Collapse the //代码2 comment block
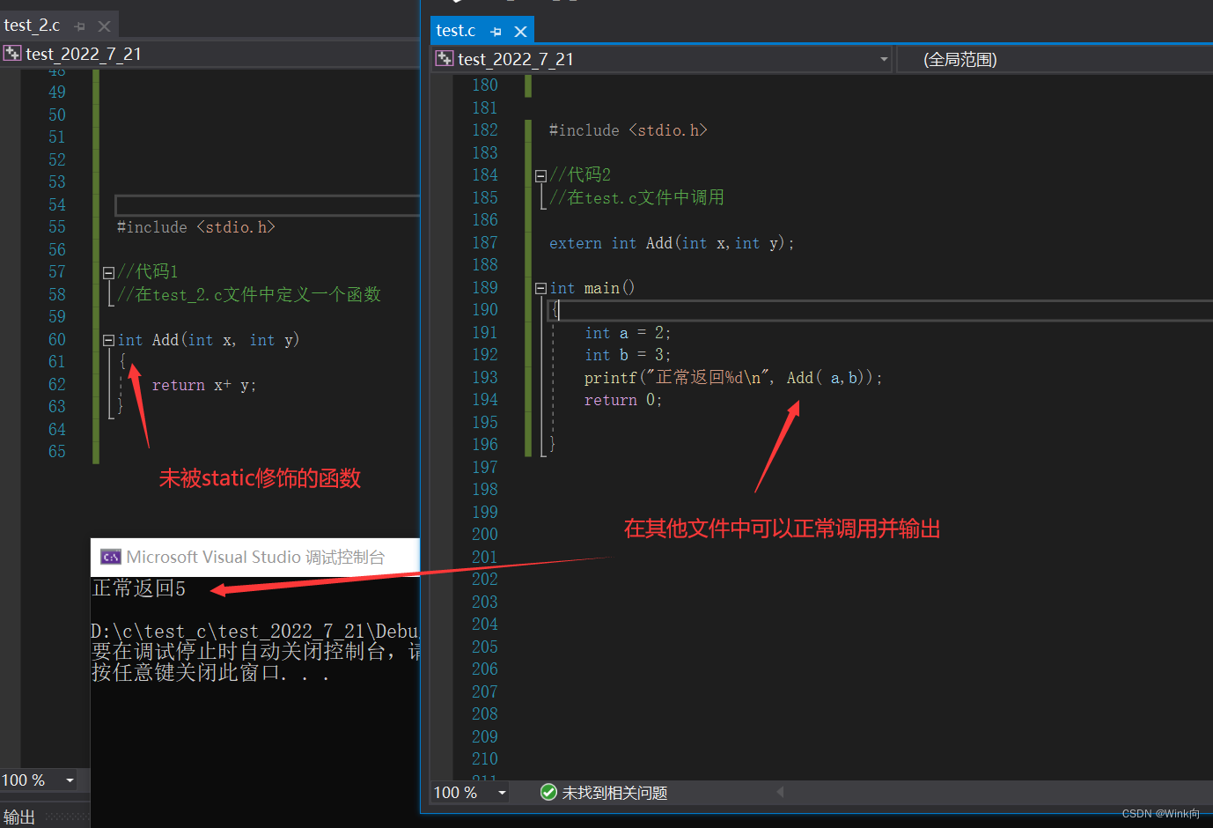The height and width of the screenshot is (828, 1213). coord(540,175)
